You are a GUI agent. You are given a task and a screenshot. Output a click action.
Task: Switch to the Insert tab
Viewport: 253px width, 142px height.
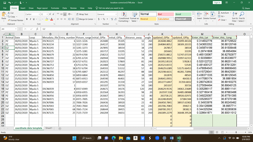point(23,8)
